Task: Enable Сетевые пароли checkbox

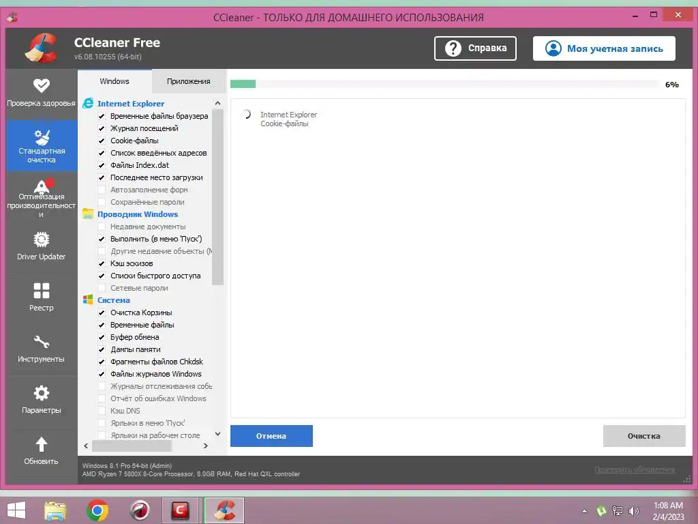Action: [x=102, y=288]
